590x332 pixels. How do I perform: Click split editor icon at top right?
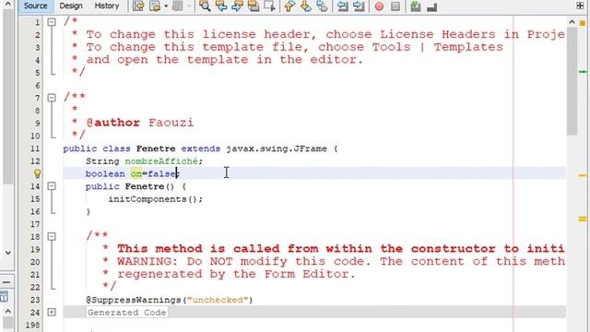coord(580,6)
